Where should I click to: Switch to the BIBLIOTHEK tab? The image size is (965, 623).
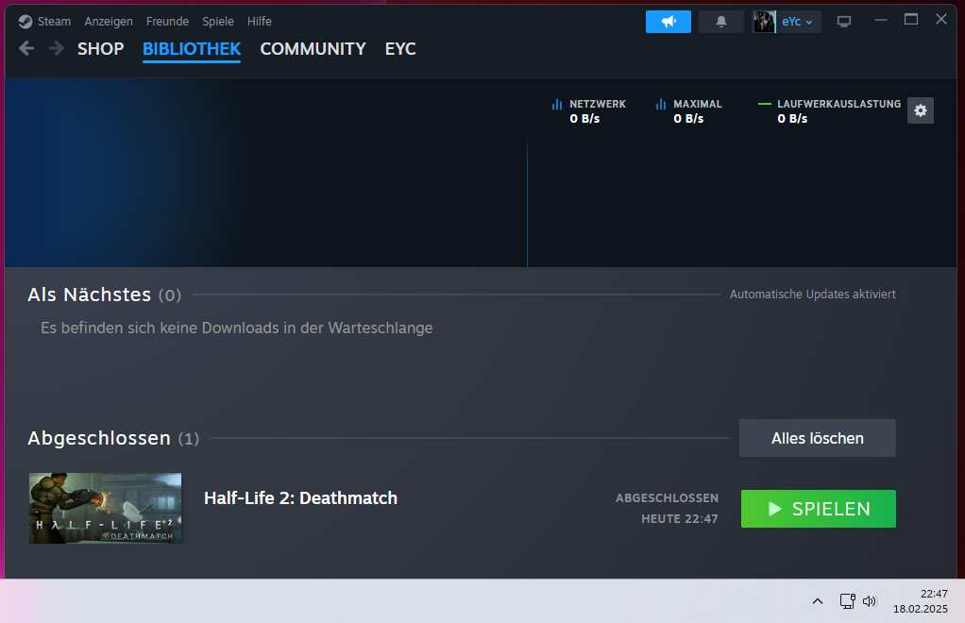click(192, 49)
